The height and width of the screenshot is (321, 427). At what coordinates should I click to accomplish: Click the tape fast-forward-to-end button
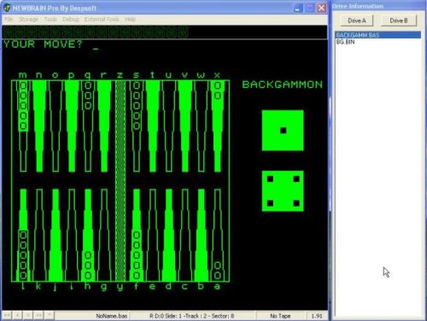coord(38,315)
